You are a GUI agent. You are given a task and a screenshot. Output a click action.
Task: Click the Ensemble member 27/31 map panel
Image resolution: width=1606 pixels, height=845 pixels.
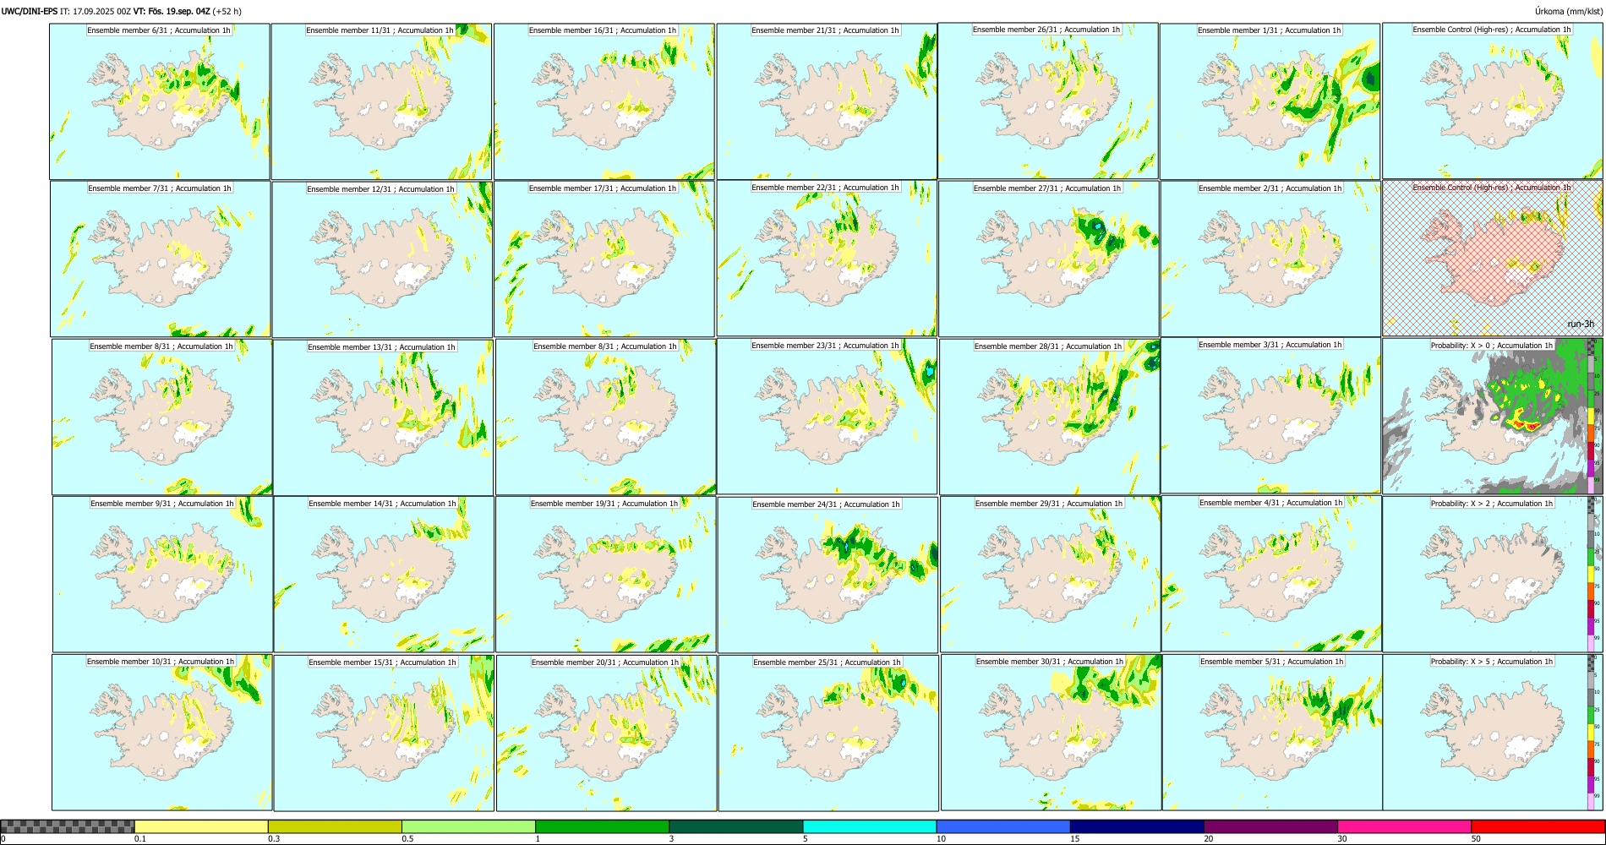[x=1049, y=259]
